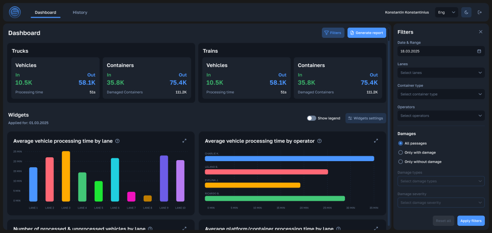Open the Eng language dropdown
Image resolution: width=492 pixels, height=233 pixels.
coord(446,12)
